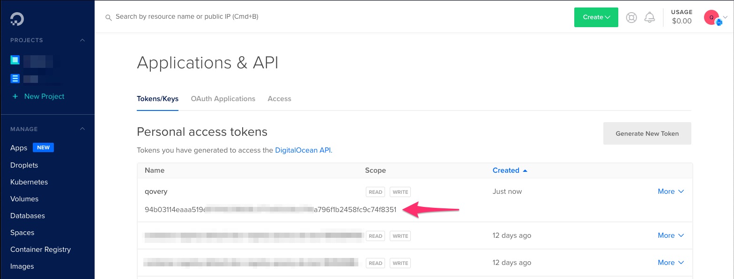Open Databases in the sidebar
734x279 pixels.
pyautogui.click(x=28, y=216)
